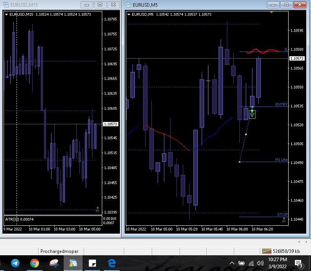Click skull icon beside STOP line
The width and height of the screenshot is (311, 271).
(284, 220)
